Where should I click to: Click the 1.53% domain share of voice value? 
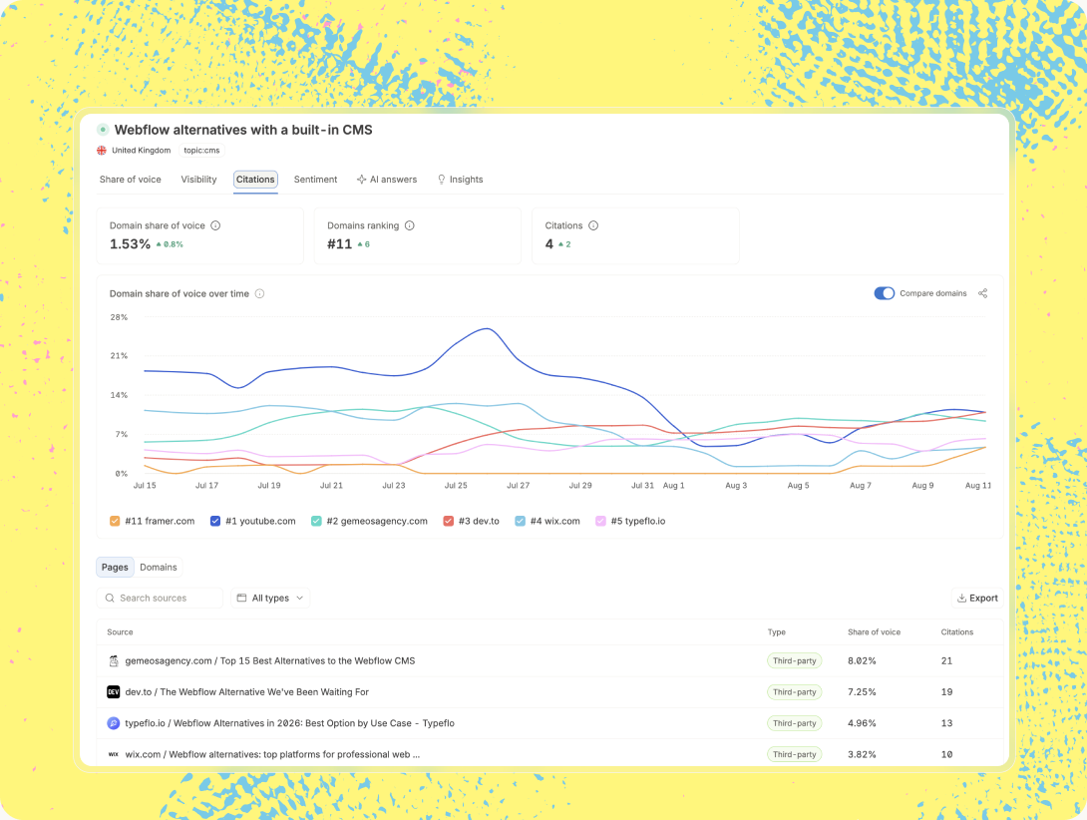coord(130,244)
